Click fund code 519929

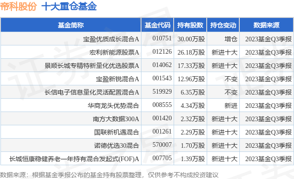[x=162, y=91]
